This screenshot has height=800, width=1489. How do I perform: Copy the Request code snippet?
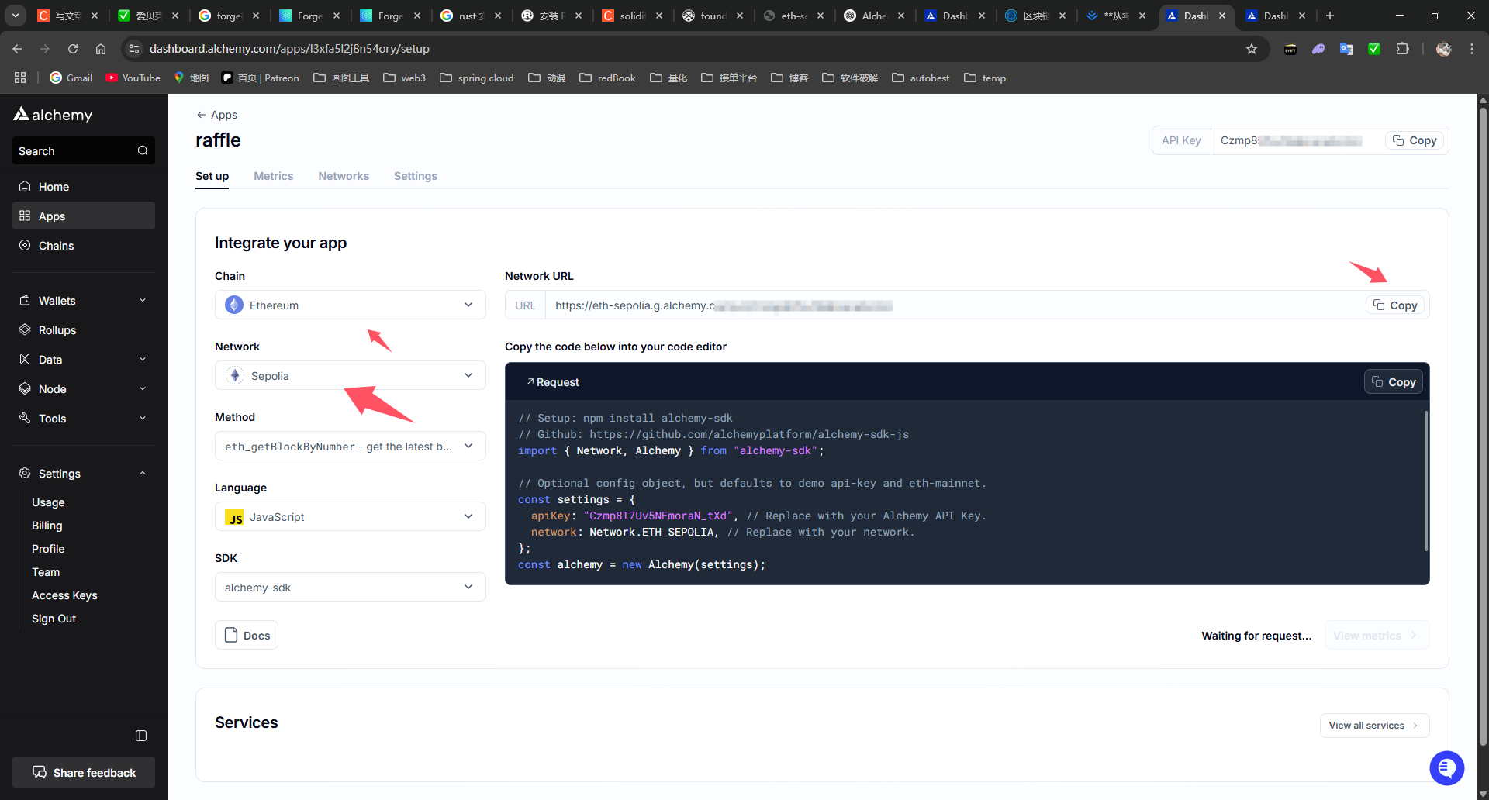click(1394, 382)
